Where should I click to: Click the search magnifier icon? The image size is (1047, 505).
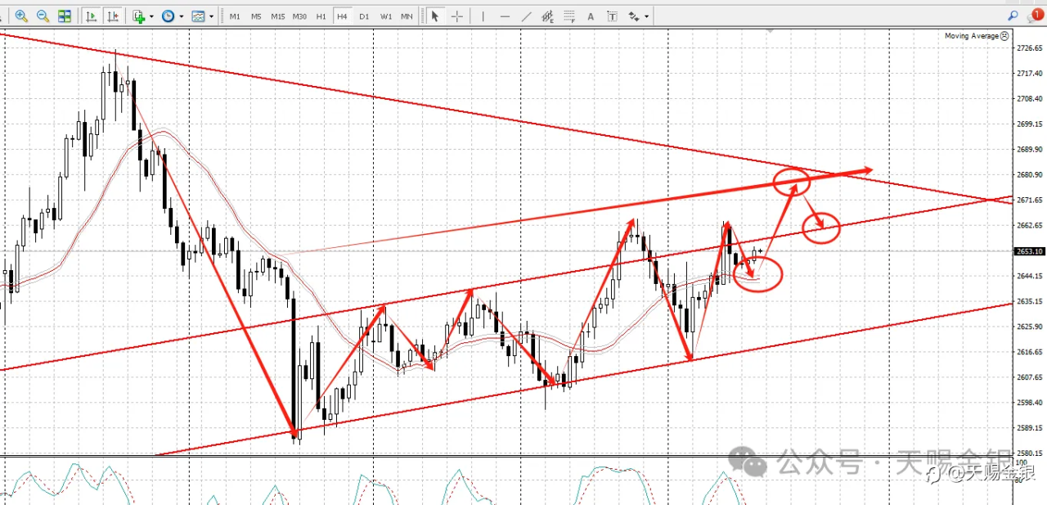[x=1013, y=16]
